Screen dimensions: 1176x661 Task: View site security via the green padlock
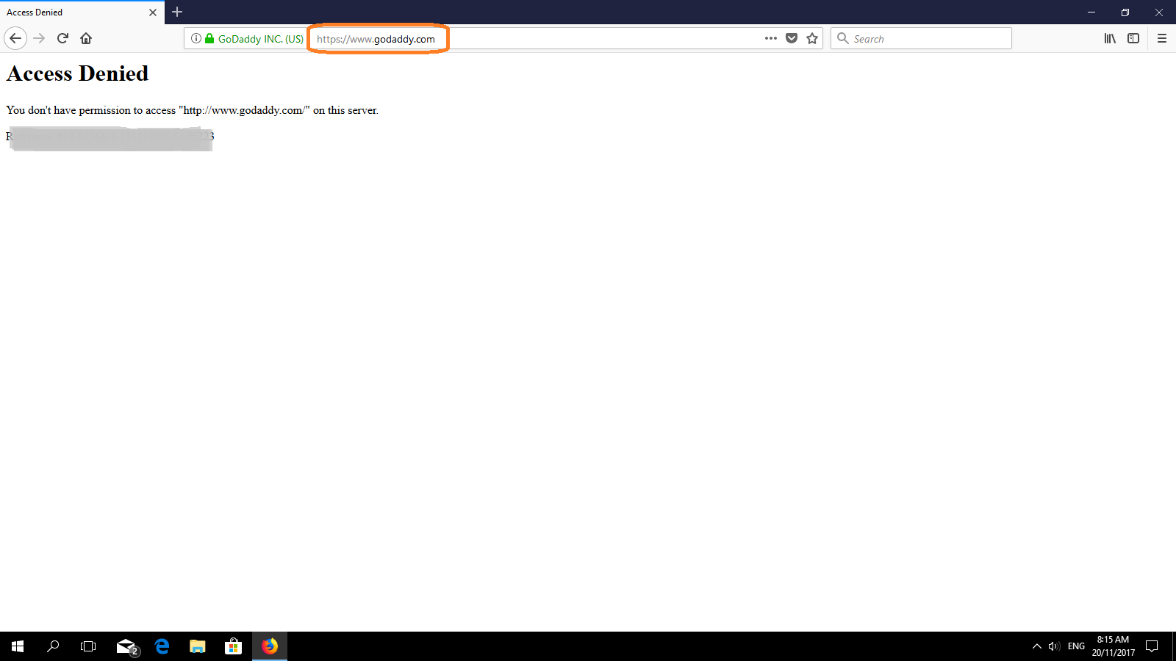(209, 38)
